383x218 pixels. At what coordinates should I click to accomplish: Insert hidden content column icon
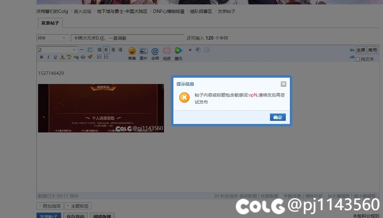point(207,50)
